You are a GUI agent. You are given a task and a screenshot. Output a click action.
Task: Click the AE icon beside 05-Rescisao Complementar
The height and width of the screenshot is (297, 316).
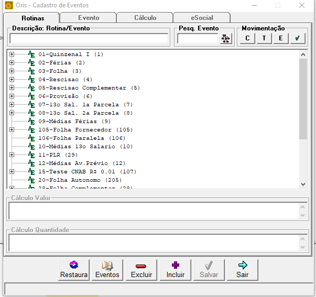31,88
